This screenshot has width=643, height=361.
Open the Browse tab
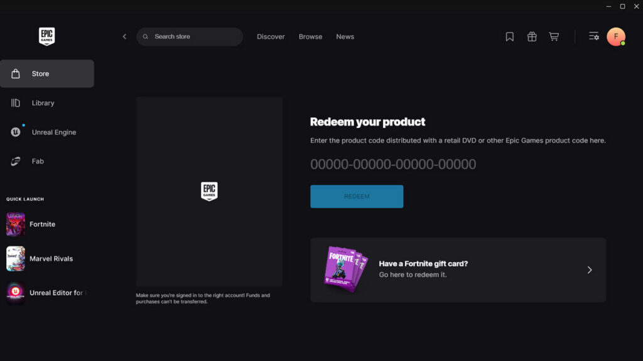[x=310, y=36]
